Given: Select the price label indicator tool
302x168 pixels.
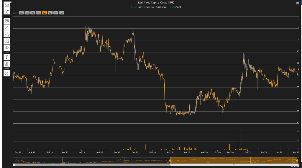Looking at the screenshot, I should coord(6,5).
